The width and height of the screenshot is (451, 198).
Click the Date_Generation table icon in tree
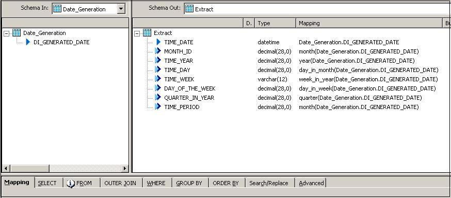17,33
